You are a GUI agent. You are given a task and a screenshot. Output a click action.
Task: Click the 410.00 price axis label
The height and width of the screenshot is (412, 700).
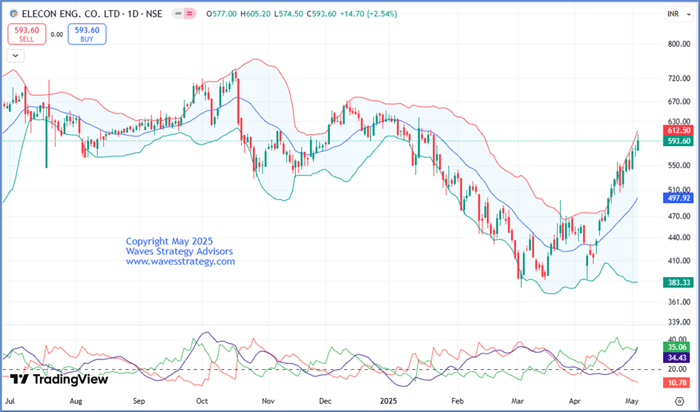click(679, 260)
